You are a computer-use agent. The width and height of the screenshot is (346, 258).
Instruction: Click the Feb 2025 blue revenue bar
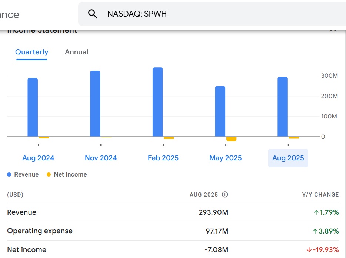tap(158, 102)
